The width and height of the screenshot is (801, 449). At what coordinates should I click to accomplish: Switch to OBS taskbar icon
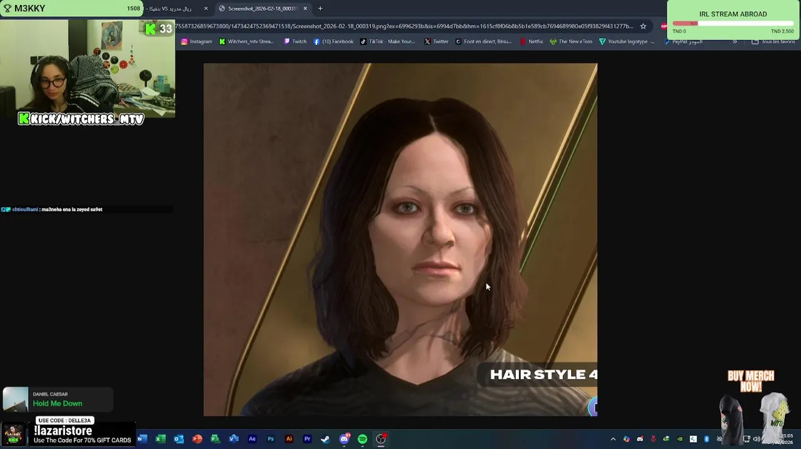(381, 439)
